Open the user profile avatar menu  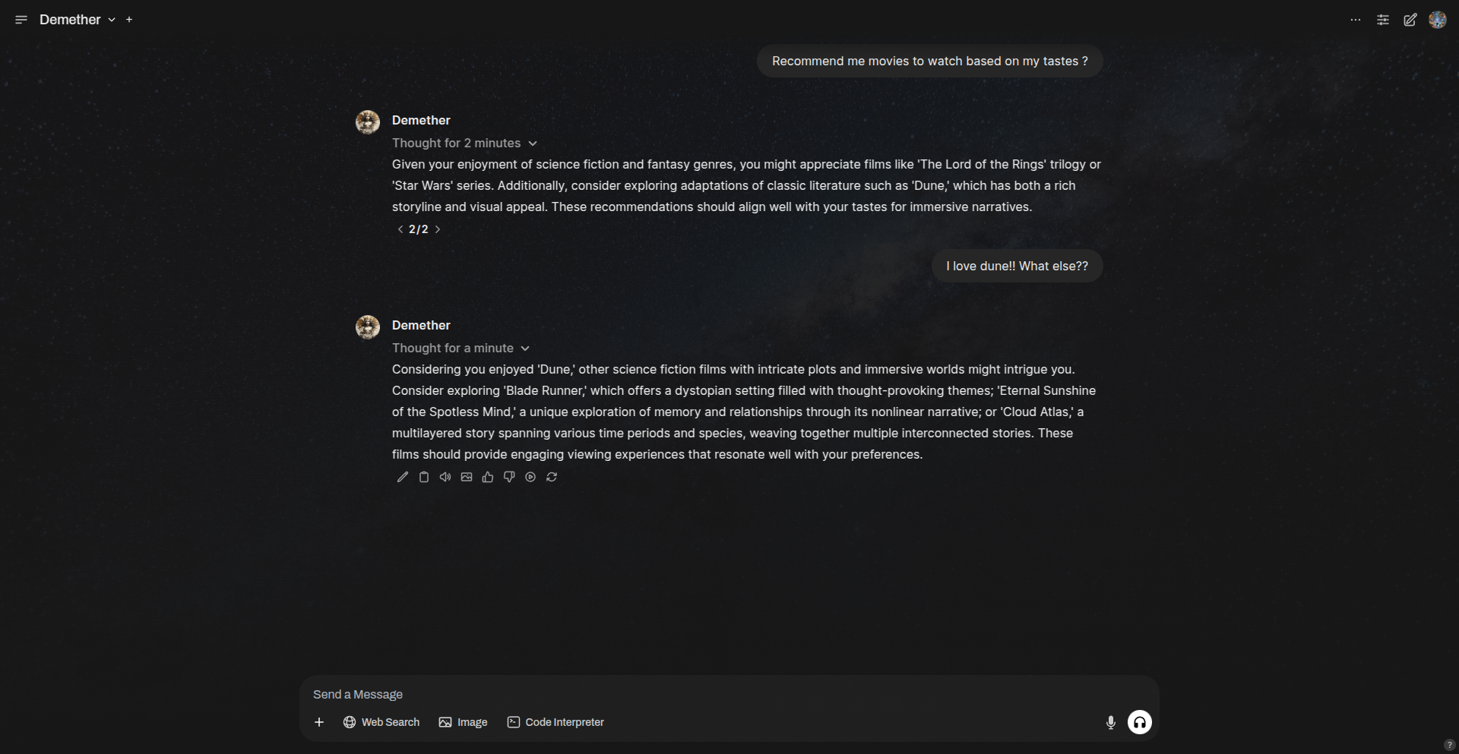click(x=1437, y=20)
